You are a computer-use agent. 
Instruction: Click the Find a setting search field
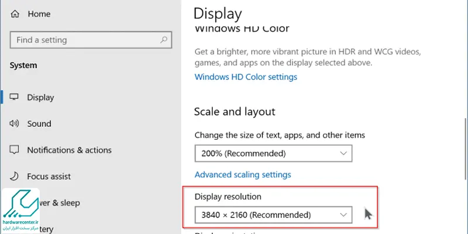[x=91, y=40]
